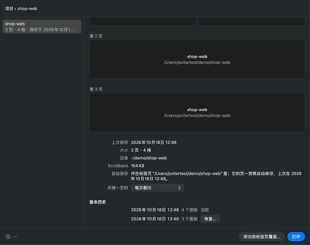Image resolution: width=310 pixels, height=245 pixels.
Task: Click 恢复... for the 3 个面板 version
Action: tap(210, 219)
